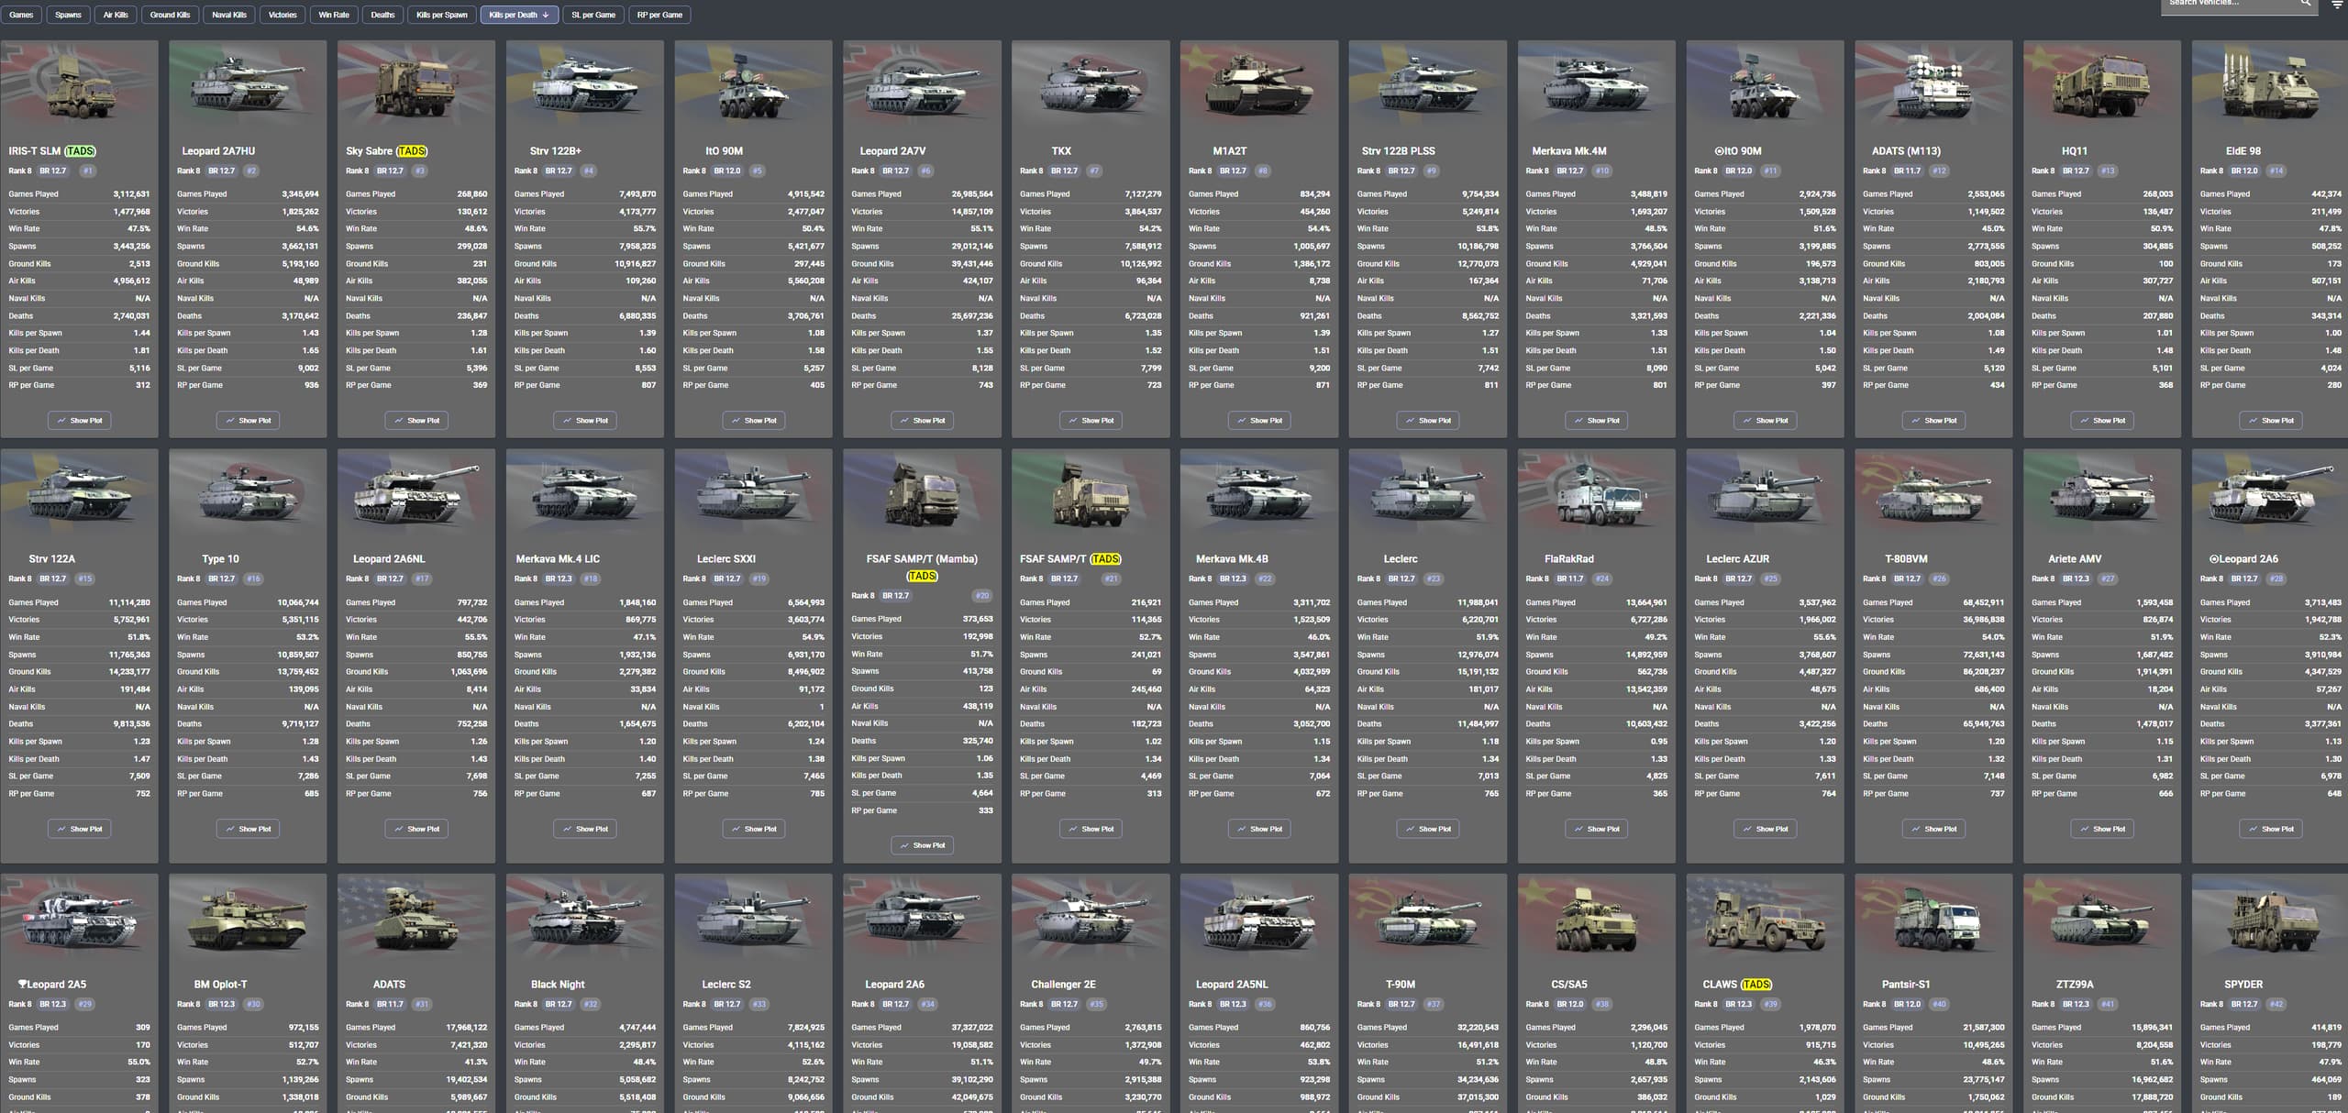
Task: Toggle sorting by Air Kills
Action: [116, 15]
